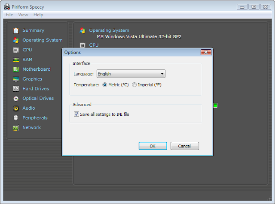Click the Motherboard icon in sidebar
Viewport: 275px width, 204px height.
(16, 69)
